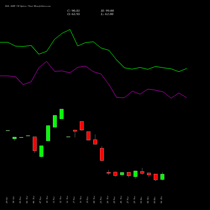This screenshot has height=210, width=210.
Task: Click the large red candlestick for 21 Nov
Action: tap(102, 154)
